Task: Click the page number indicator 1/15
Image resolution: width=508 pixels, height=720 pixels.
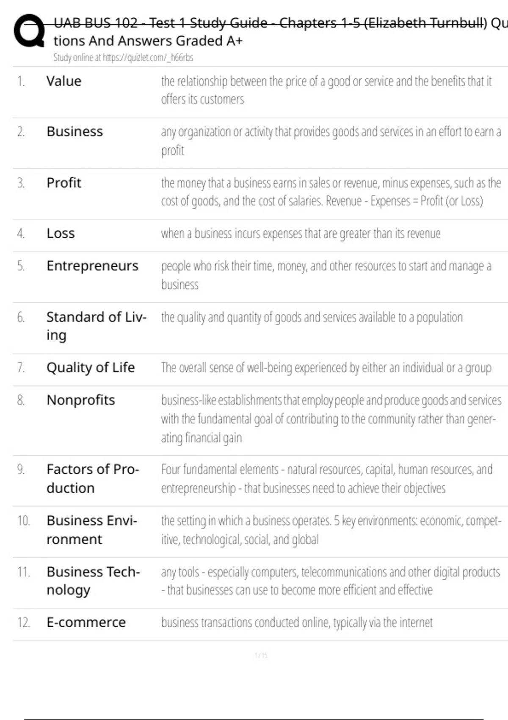Action: pos(261,656)
